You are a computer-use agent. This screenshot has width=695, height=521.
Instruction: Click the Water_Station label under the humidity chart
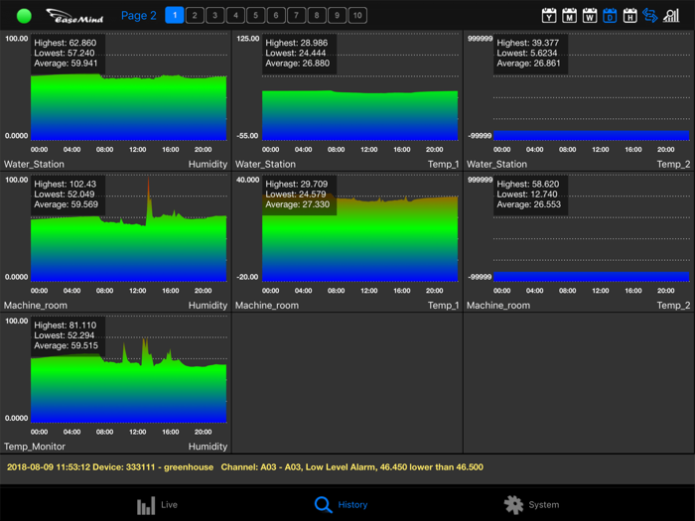pos(34,165)
